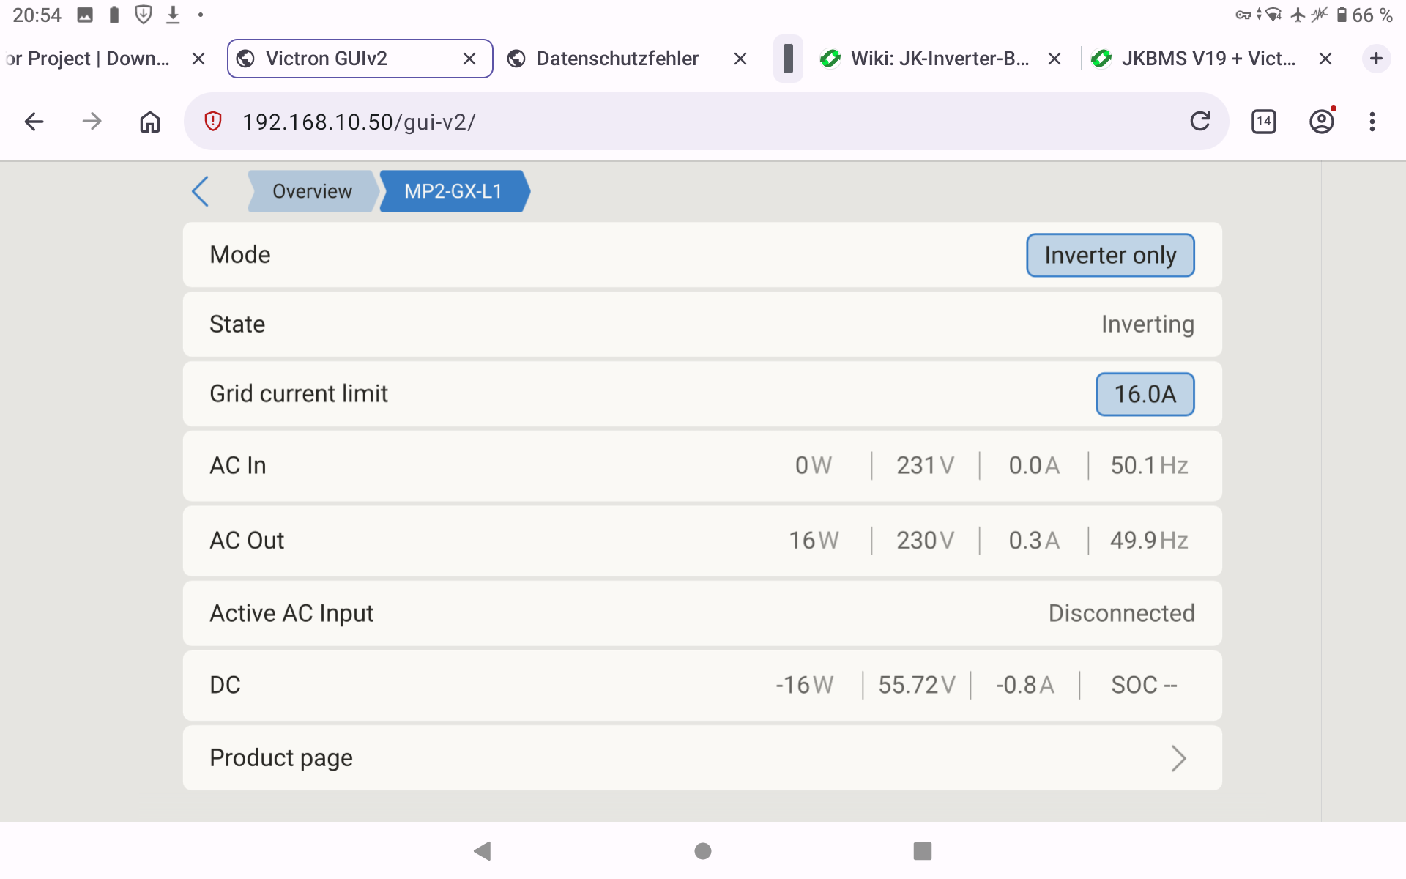Reload the page with refresh icon
This screenshot has width=1406, height=879.
(1199, 122)
